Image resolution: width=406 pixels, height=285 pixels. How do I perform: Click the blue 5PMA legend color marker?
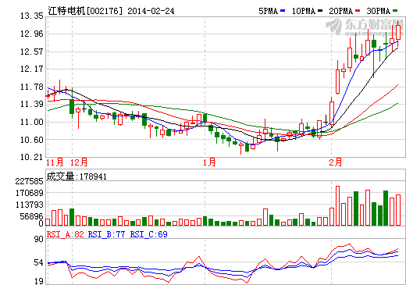[x=283, y=11]
